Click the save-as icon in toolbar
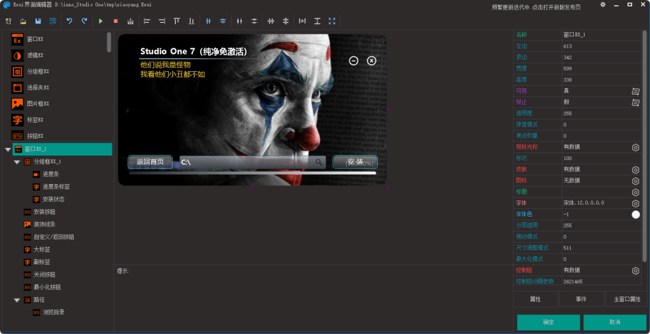650x334 pixels. coord(53,21)
